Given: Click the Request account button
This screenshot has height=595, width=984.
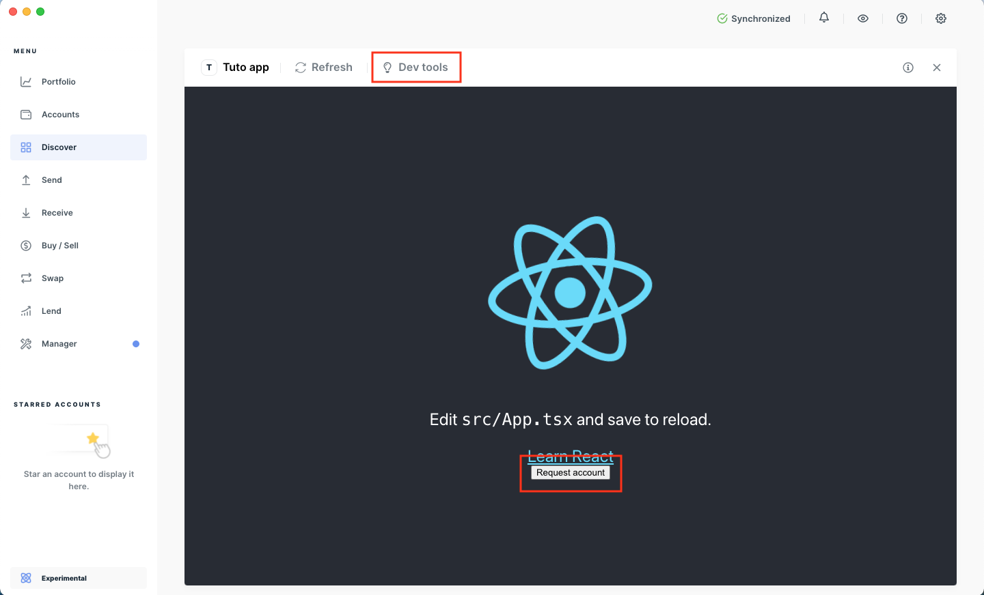Looking at the screenshot, I should point(571,472).
